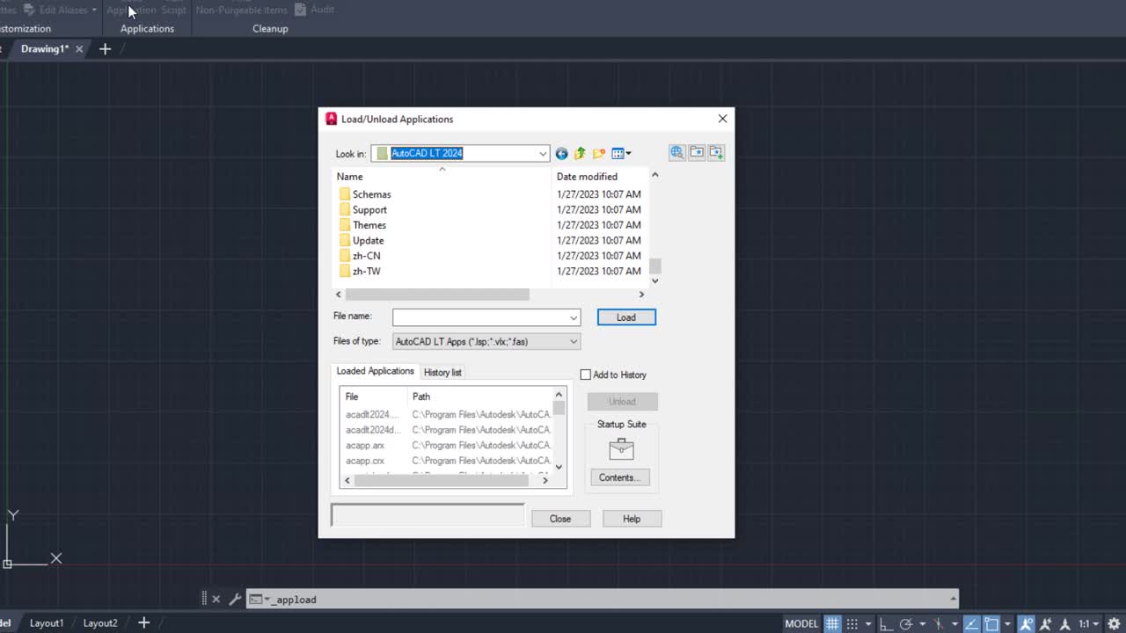This screenshot has height=633, width=1126.
Task: Switch to the History list tab
Action: [442, 373]
